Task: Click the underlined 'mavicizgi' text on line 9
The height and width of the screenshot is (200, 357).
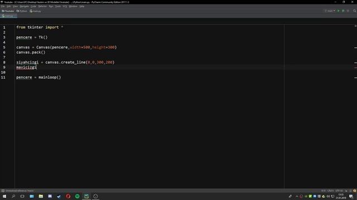Action: 26,67
